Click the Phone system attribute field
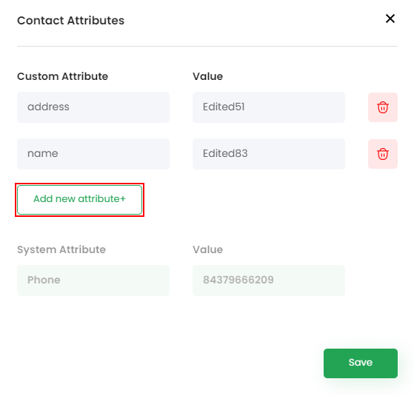This screenshot has height=396, width=414. coord(93,281)
